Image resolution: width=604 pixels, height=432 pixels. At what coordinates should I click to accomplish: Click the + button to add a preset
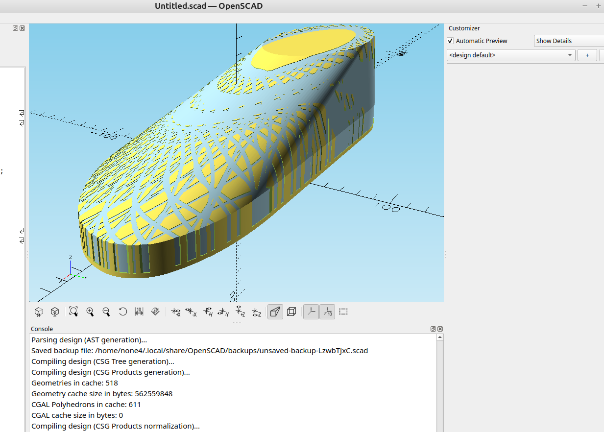(587, 55)
